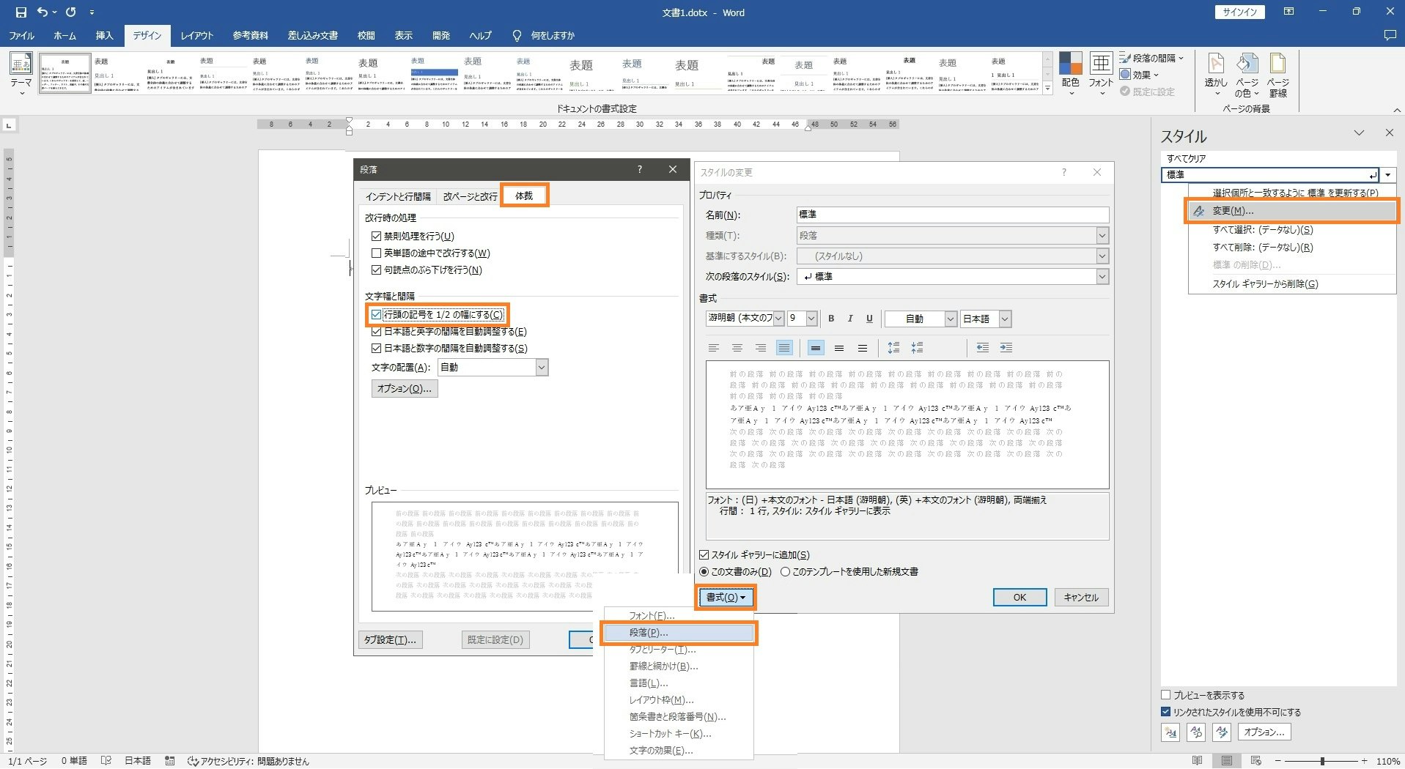The width and height of the screenshot is (1405, 769).
Task: Open the フォント fonts icon in ribbon
Action: (x=1101, y=73)
